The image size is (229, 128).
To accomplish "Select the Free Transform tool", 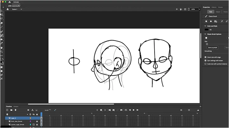I will coord(2,15).
